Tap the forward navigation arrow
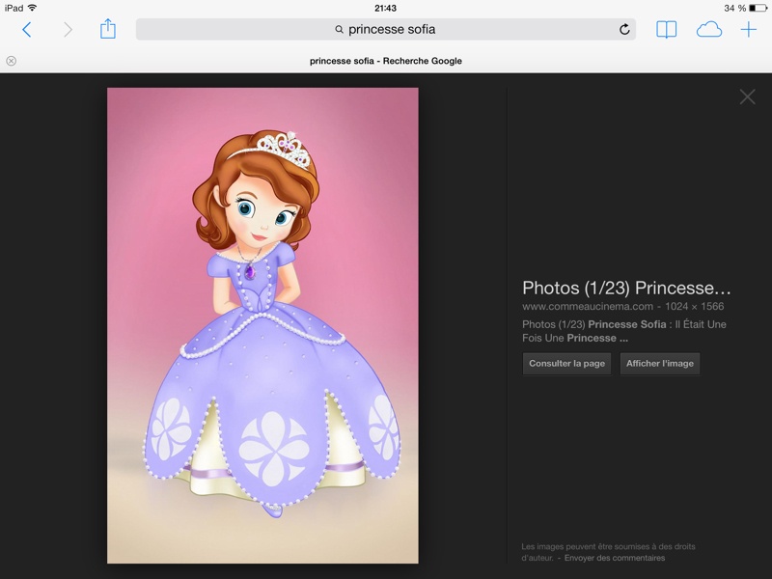The height and width of the screenshot is (579, 772). 68,30
